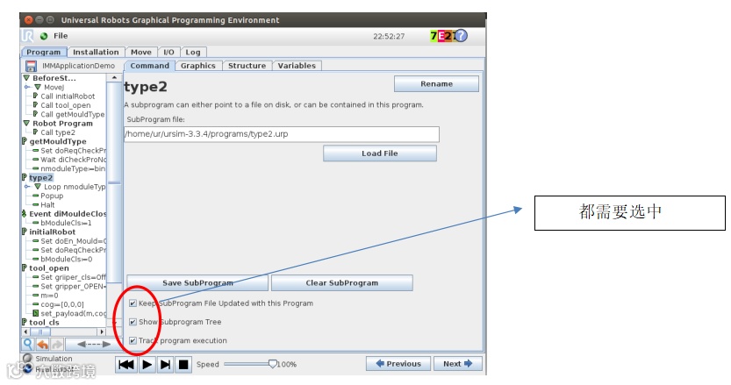Open the help question mark icon
This screenshot has width=731, height=385.
pyautogui.click(x=461, y=36)
